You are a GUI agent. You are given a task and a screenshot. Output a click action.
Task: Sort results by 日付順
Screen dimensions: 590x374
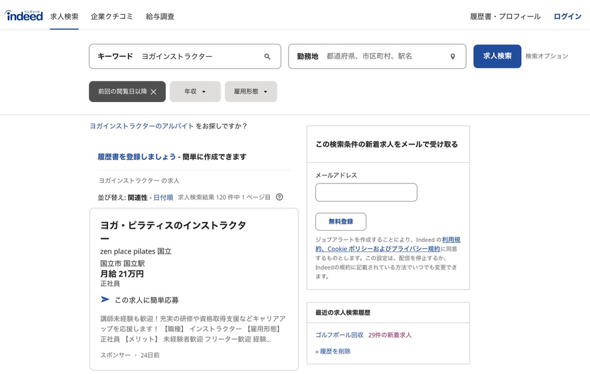pyautogui.click(x=163, y=198)
